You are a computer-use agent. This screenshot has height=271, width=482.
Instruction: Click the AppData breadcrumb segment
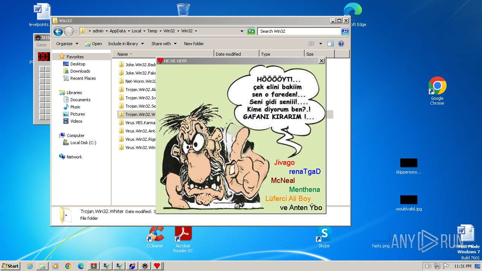point(117,31)
